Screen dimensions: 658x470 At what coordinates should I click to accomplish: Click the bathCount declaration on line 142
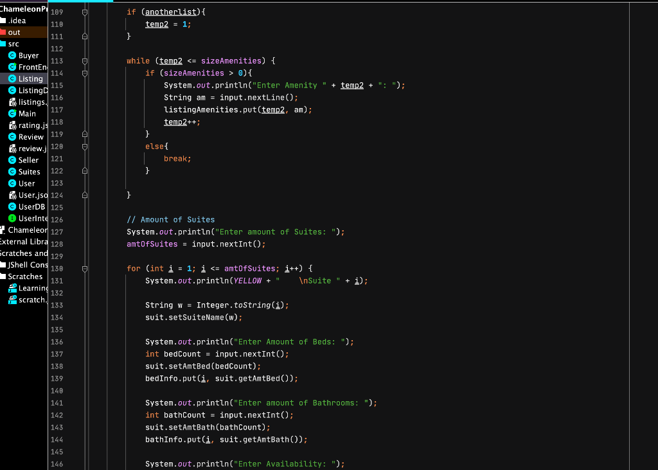pos(184,415)
